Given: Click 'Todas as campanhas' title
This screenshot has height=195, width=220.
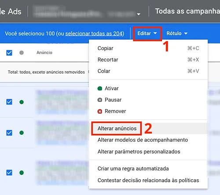Looking at the screenshot, I should 187,11.
